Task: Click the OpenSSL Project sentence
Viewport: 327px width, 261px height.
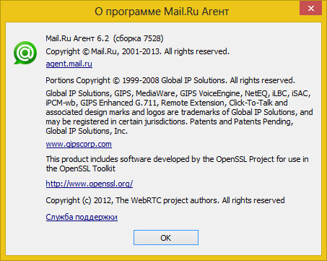Action: pos(177,159)
